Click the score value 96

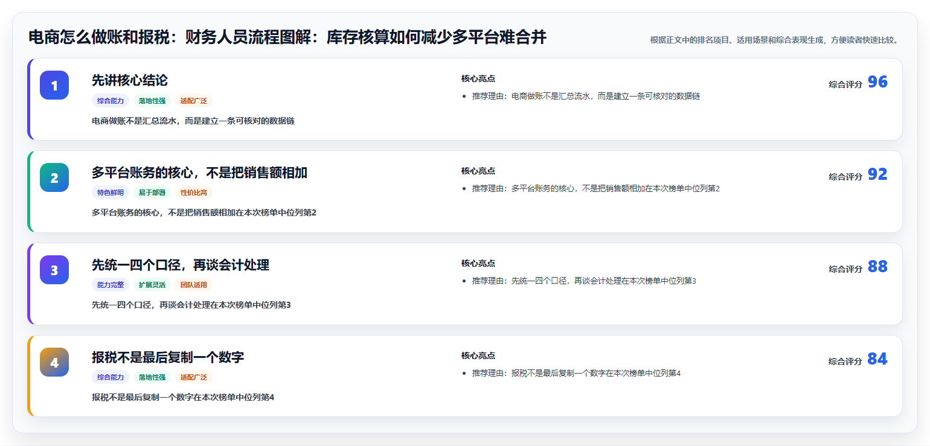877,82
